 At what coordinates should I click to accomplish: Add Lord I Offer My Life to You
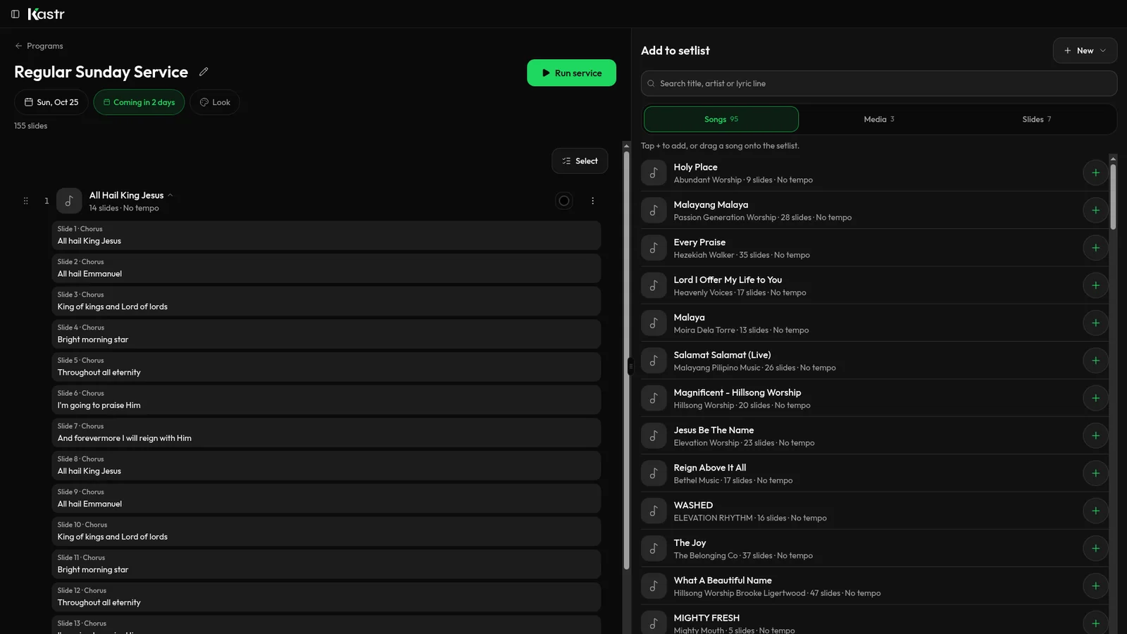[1095, 285]
